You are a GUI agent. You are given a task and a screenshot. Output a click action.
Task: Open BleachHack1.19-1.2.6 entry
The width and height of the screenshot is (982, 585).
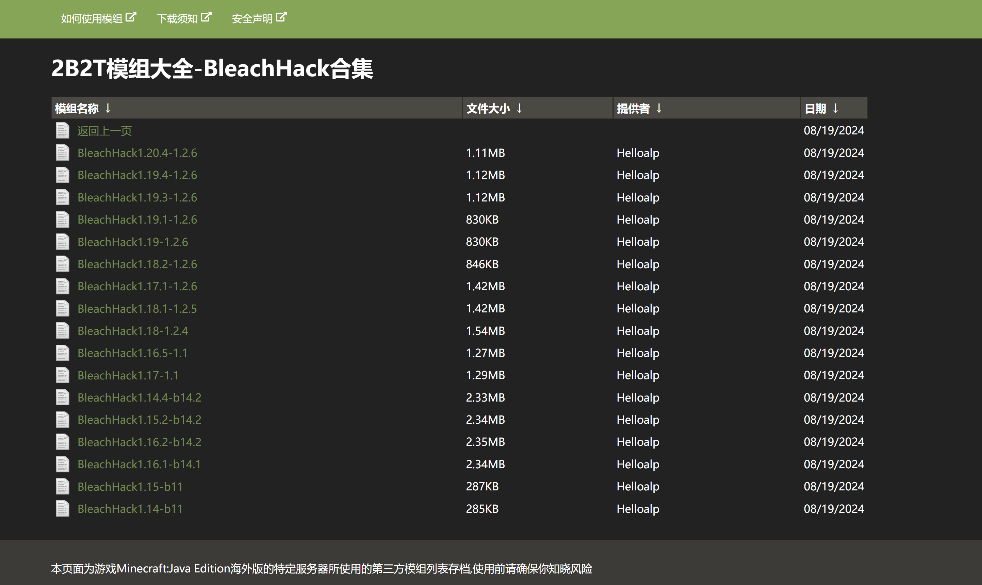(x=133, y=242)
